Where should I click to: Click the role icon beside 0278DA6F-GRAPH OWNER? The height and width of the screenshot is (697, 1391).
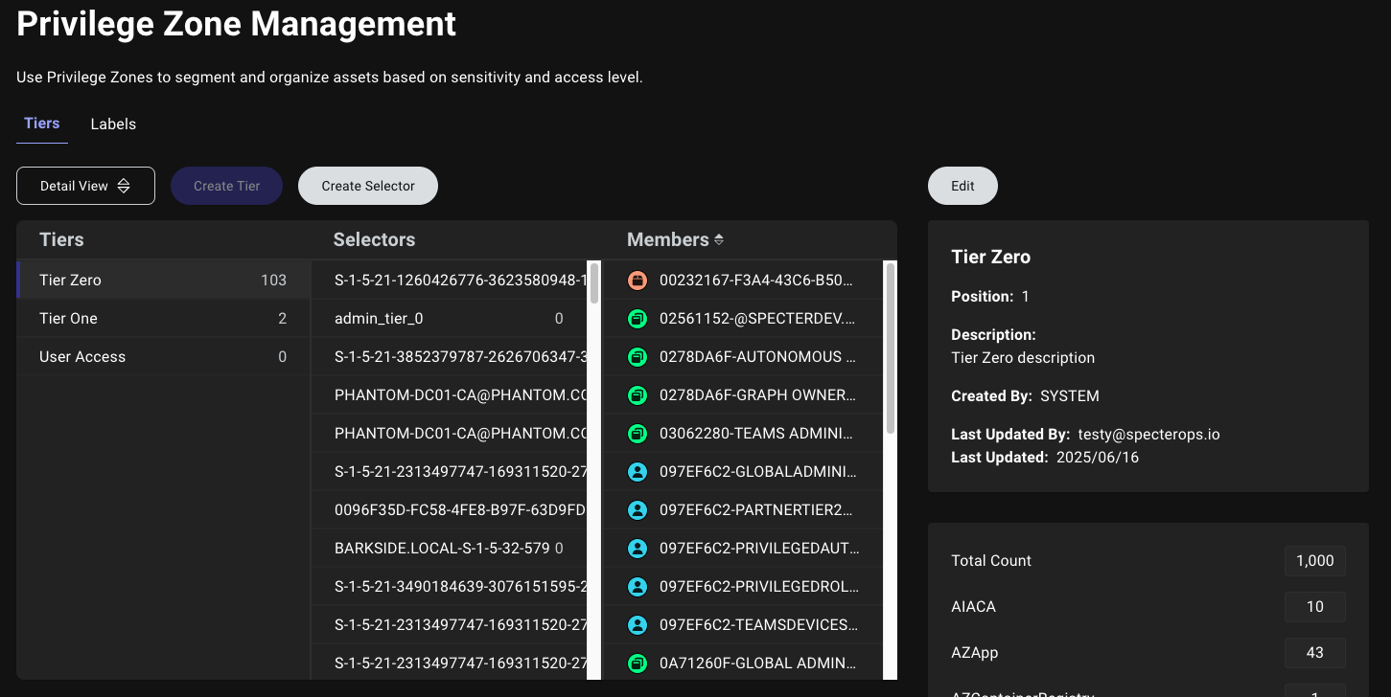click(x=638, y=394)
